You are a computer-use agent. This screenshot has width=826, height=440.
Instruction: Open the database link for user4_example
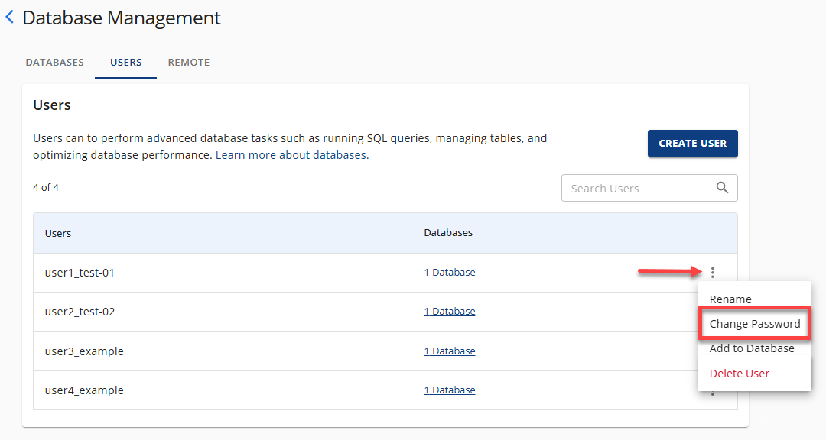[x=449, y=390]
